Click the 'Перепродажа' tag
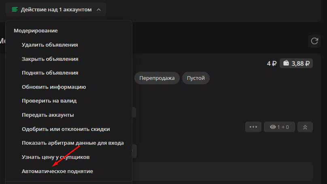327x184 pixels. pos(157,78)
